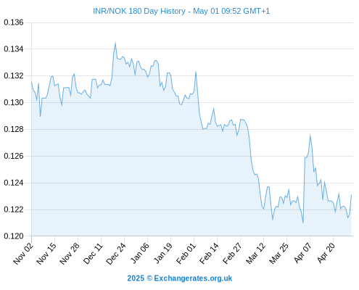Image resolution: width=359 pixels, height=290 pixels.
Task: Select the Mar 25 x-axis date label
Action: coord(279,254)
